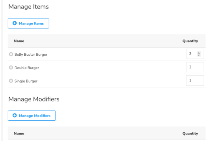Decrease Belly Buster Burger quantity with down arrow
The image size is (209, 141).
[x=198, y=55]
